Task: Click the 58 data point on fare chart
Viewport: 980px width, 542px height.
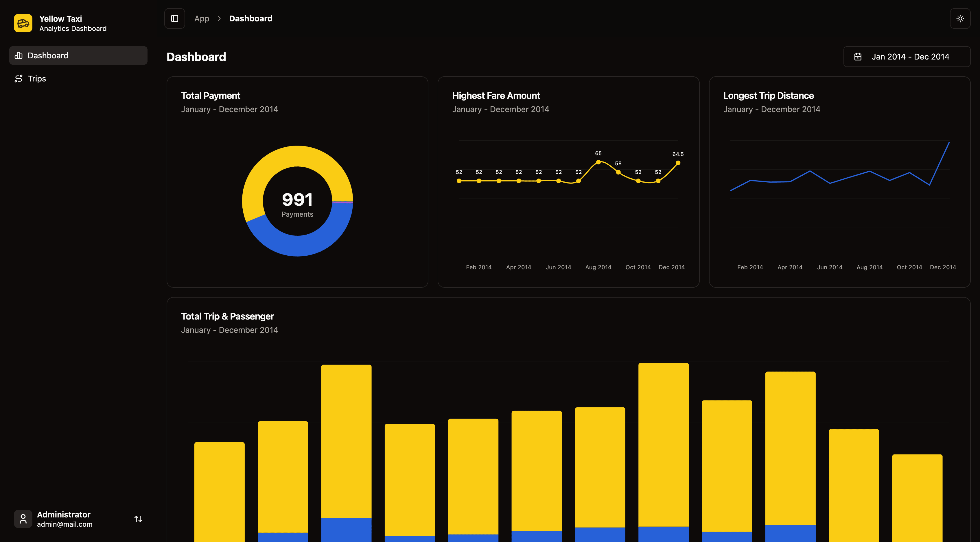Action: pyautogui.click(x=618, y=172)
